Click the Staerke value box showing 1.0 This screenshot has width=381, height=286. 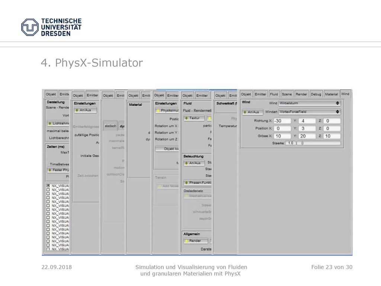click(x=290, y=143)
